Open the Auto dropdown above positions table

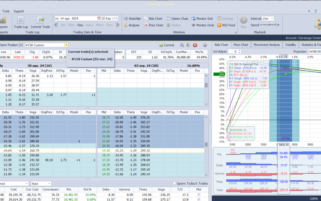tap(49, 184)
